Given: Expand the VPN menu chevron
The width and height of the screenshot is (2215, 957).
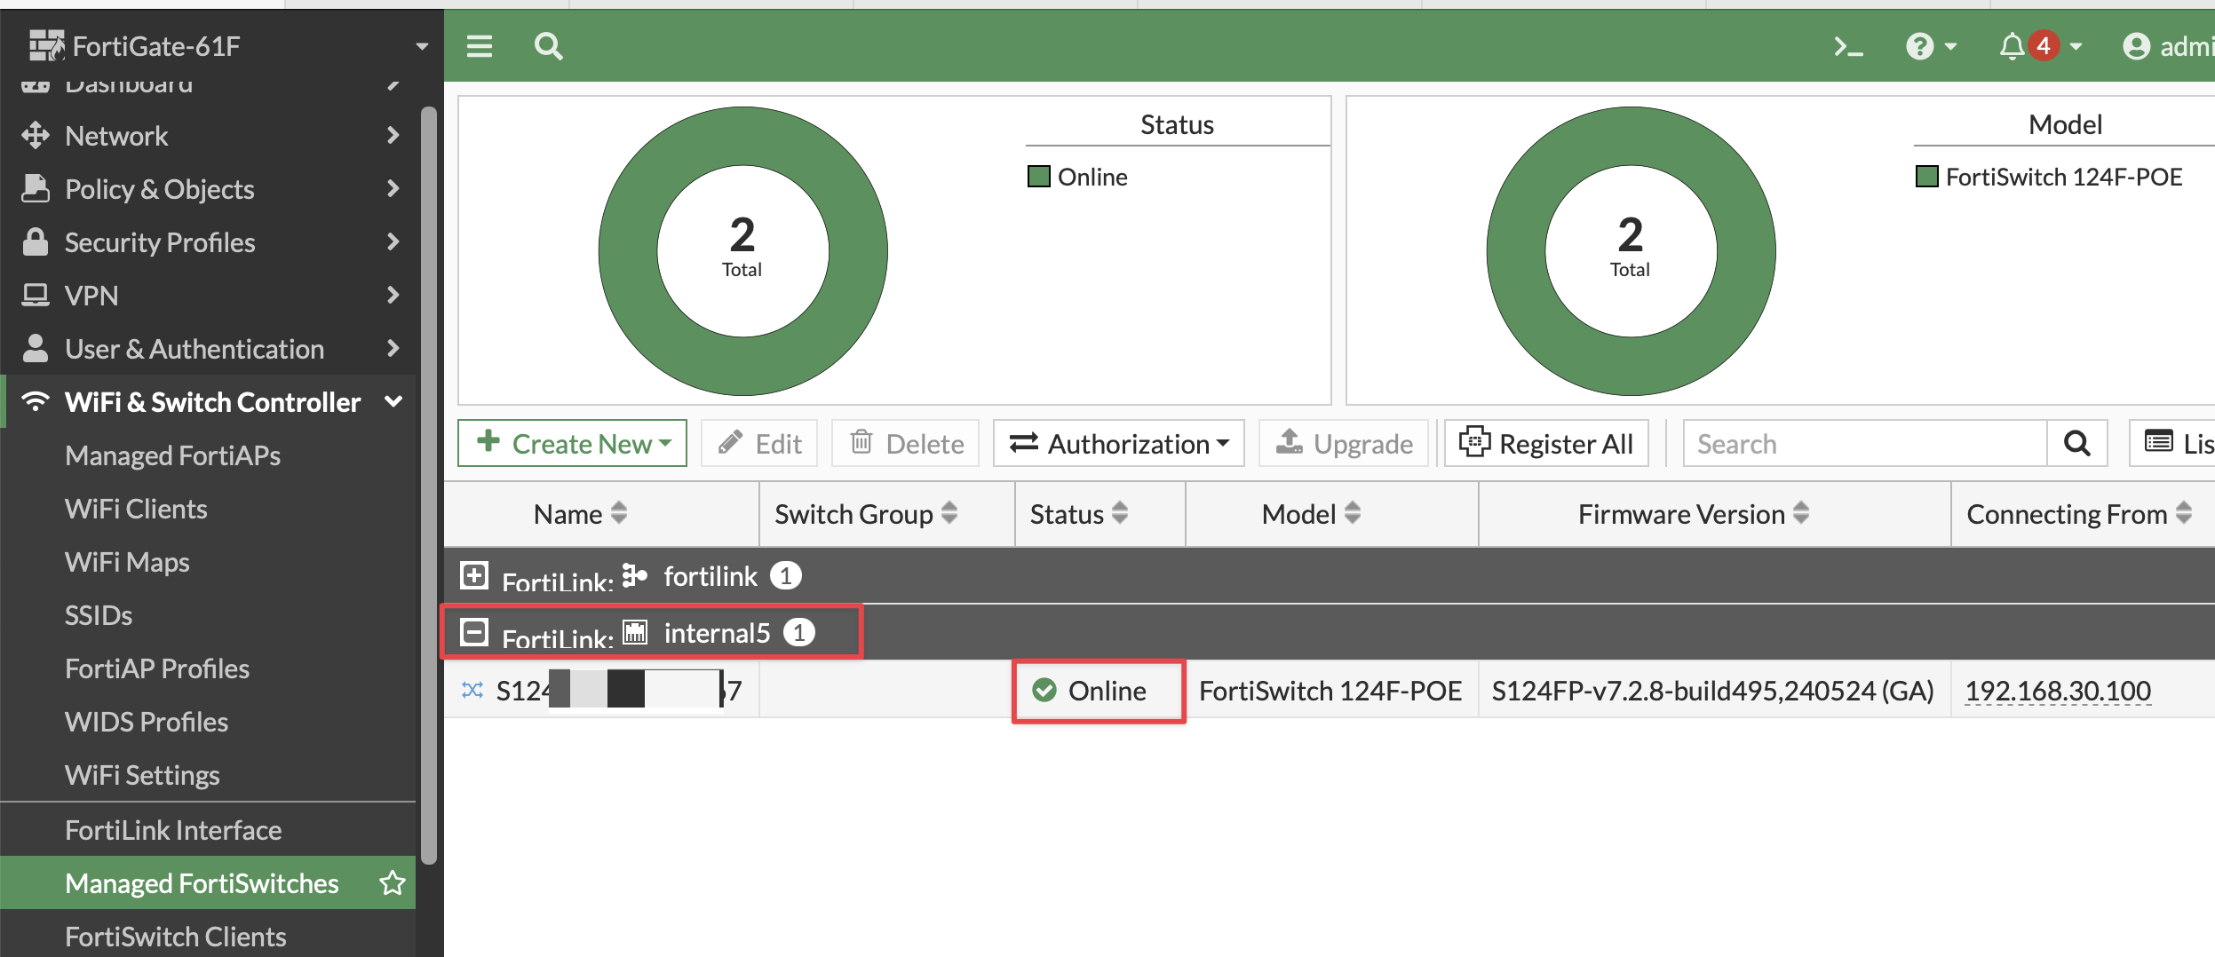Looking at the screenshot, I should point(393,295).
